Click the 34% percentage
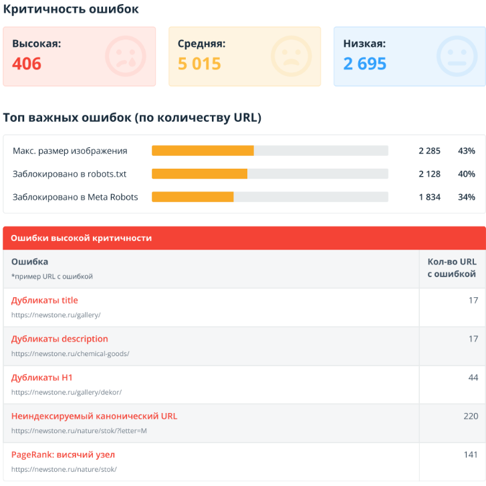The height and width of the screenshot is (486, 486). pyautogui.click(x=467, y=197)
